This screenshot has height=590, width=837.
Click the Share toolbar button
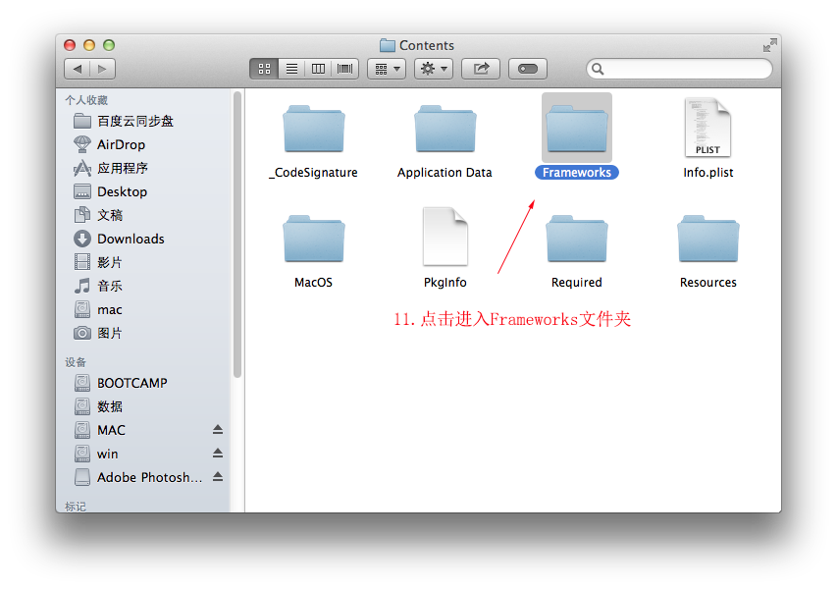click(x=481, y=69)
